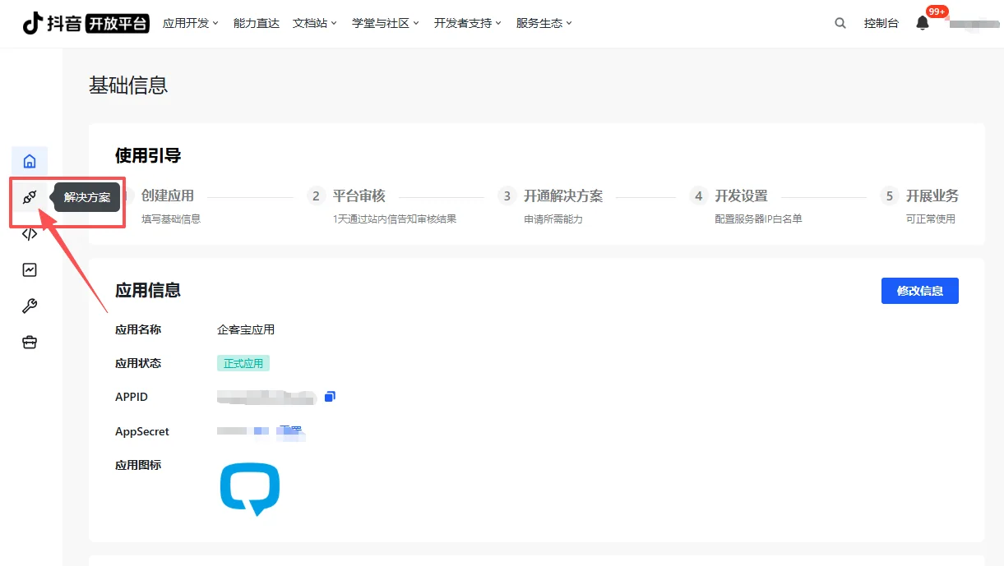The image size is (1004, 566).
Task: Click the 应用信息 section heading
Action: click(x=148, y=290)
